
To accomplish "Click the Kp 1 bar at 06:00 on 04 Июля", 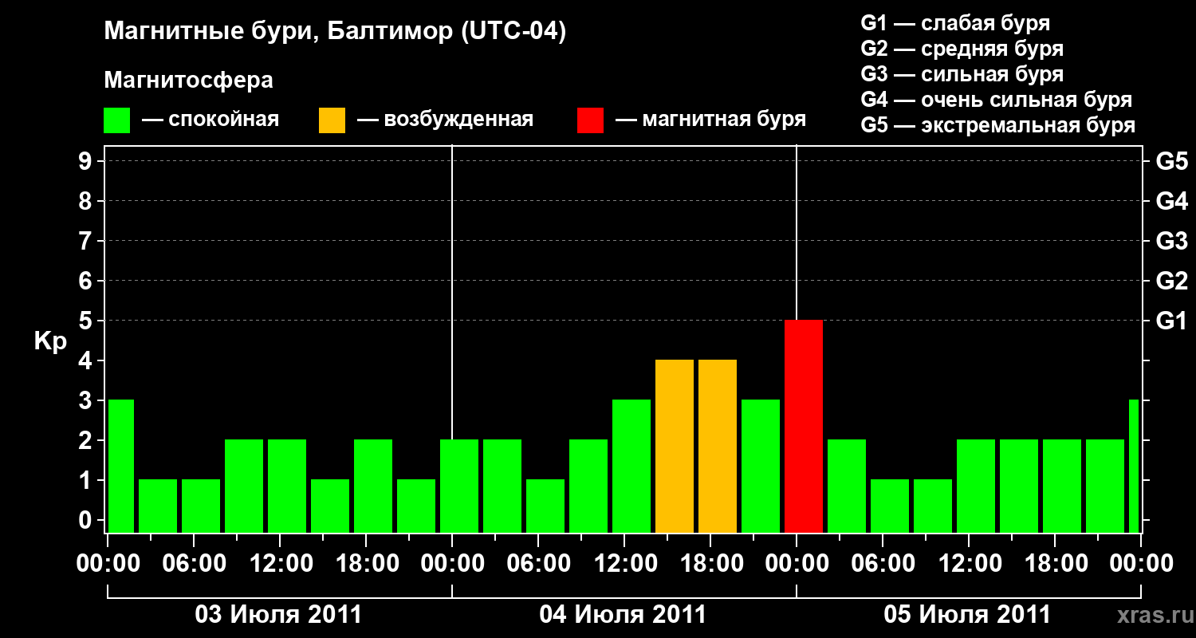I will point(545,506).
